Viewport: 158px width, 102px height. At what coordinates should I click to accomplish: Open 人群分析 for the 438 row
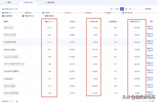(150, 65)
